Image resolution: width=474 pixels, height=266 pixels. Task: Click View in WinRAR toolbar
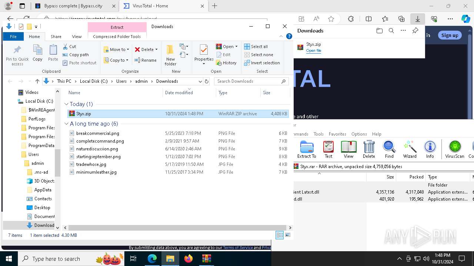[348, 149]
